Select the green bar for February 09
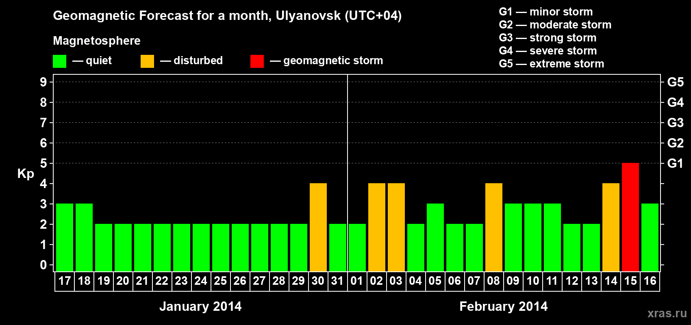The width and height of the screenshot is (691, 325). point(513,237)
